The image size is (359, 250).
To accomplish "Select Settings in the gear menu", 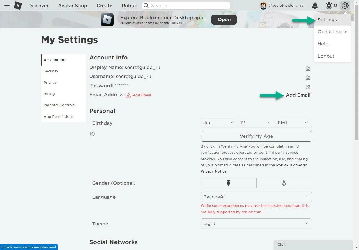I will 332,20.
